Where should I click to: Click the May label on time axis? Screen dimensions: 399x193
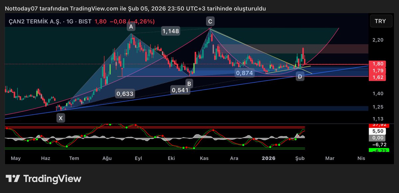[x=16, y=159]
